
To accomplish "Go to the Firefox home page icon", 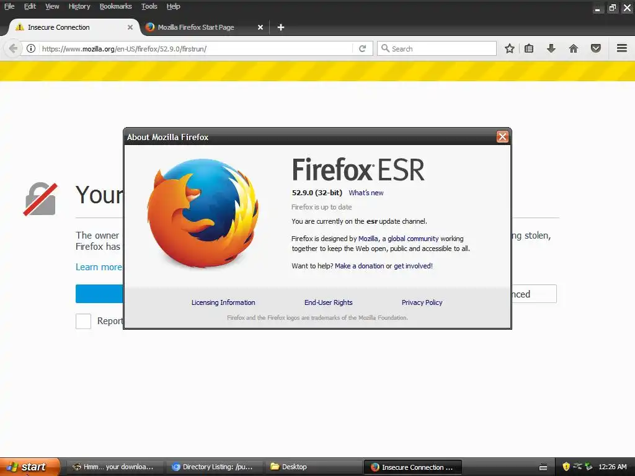I will pyautogui.click(x=574, y=48).
